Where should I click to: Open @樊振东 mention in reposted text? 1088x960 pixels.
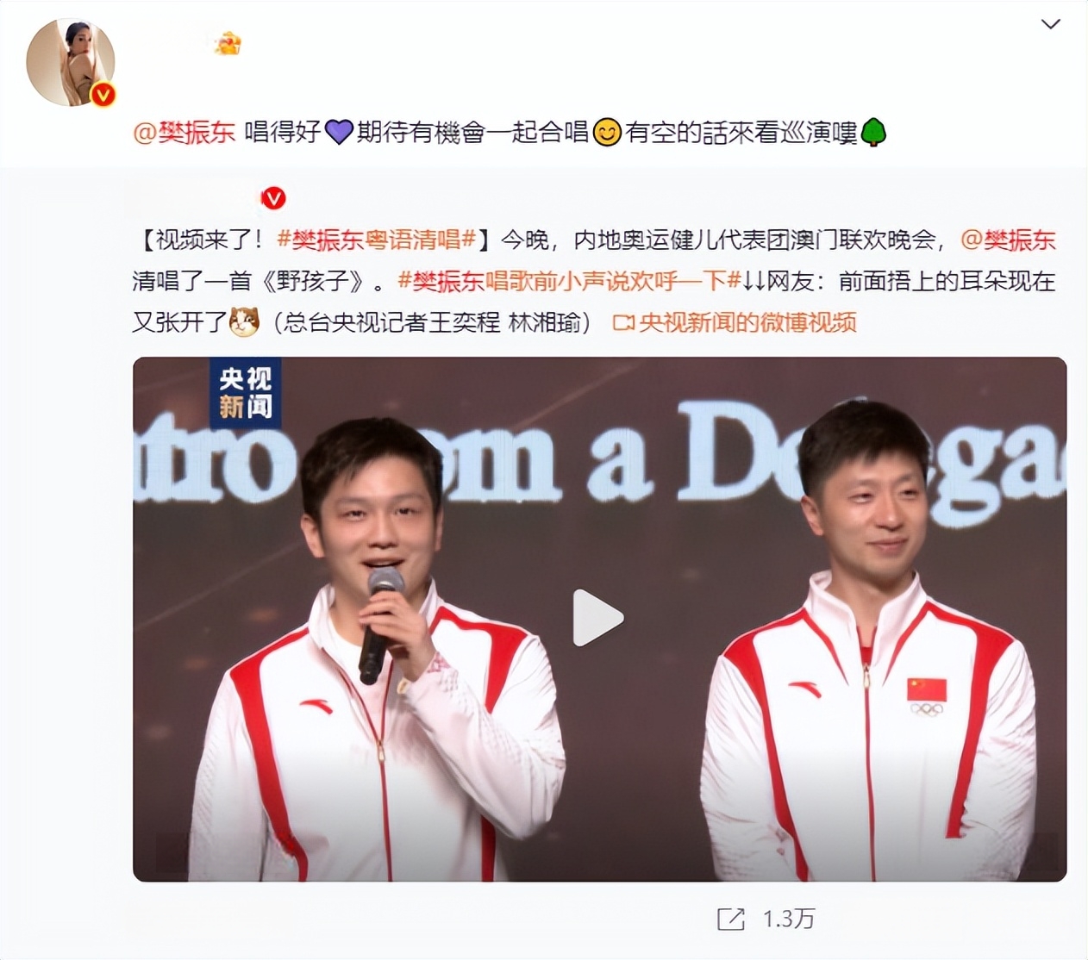[x=1009, y=240]
